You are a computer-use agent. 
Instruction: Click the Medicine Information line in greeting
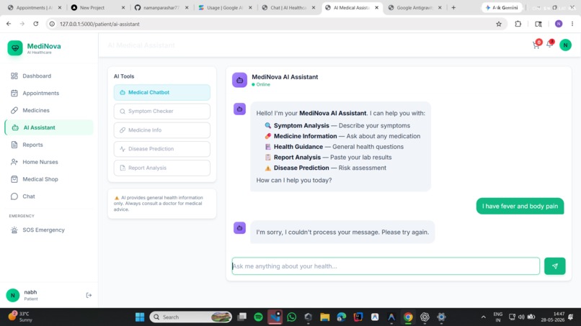point(342,136)
